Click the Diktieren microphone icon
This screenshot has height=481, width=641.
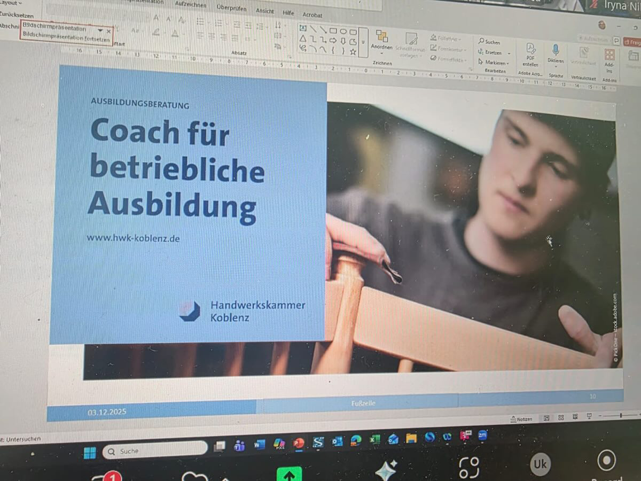[x=556, y=50]
